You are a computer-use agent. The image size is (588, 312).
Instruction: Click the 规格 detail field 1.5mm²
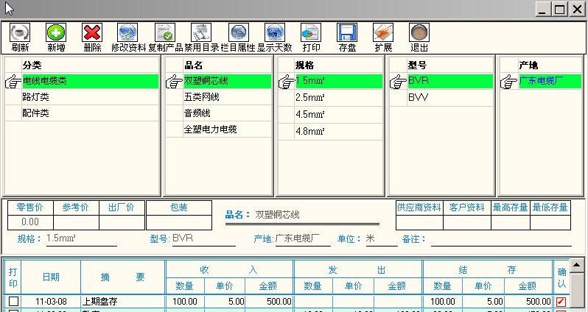click(x=81, y=238)
